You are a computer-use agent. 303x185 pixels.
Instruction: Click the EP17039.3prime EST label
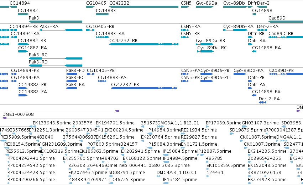224,123
